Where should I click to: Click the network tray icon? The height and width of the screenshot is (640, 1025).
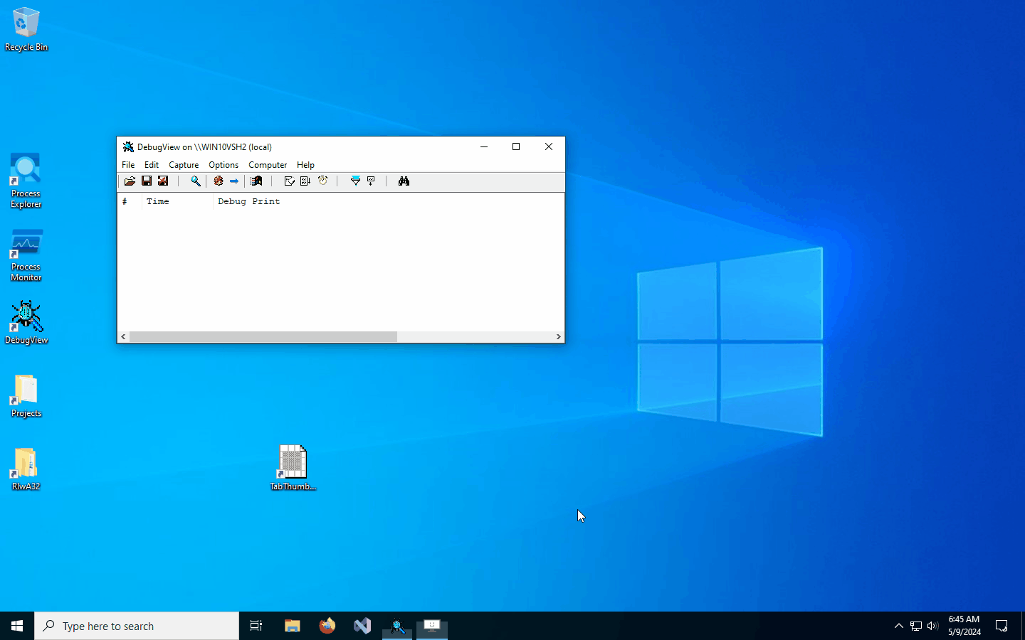coord(916,626)
